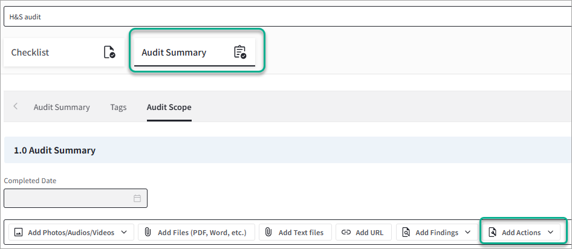The height and width of the screenshot is (249, 572).
Task: Click the link icon on Add URL
Action: 346,232
